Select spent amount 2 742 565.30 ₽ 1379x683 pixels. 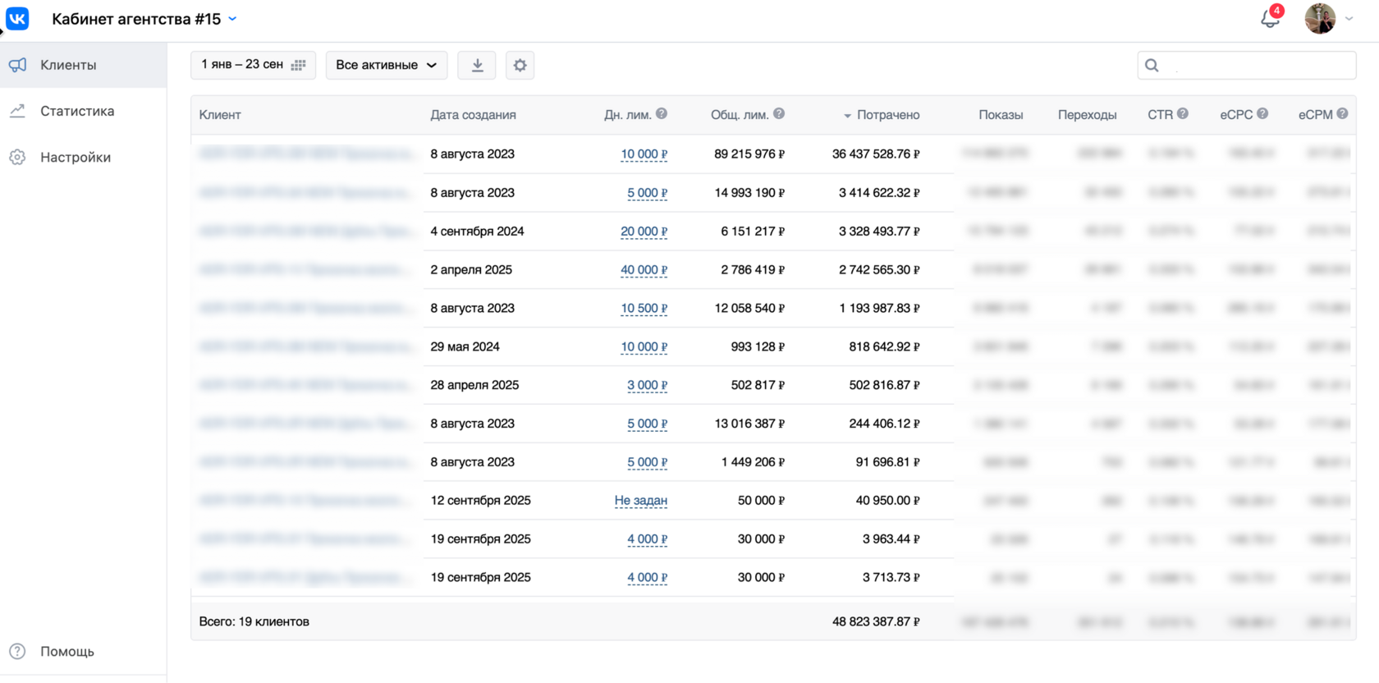(879, 270)
